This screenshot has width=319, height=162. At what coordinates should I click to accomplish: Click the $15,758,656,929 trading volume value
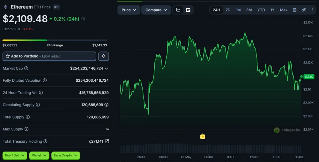94,93
